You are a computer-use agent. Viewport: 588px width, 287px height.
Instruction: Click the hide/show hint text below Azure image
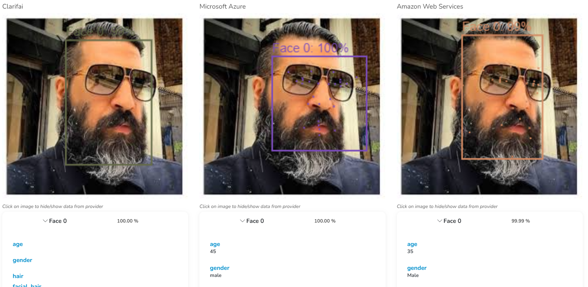point(250,206)
